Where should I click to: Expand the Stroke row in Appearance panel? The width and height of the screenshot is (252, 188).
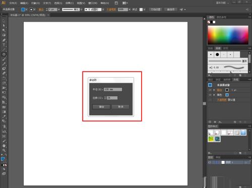click(x=214, y=90)
